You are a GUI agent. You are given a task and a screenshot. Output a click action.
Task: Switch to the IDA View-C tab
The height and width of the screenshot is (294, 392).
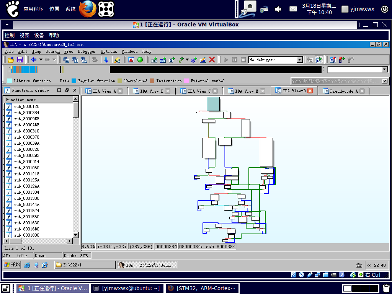pos(199,91)
